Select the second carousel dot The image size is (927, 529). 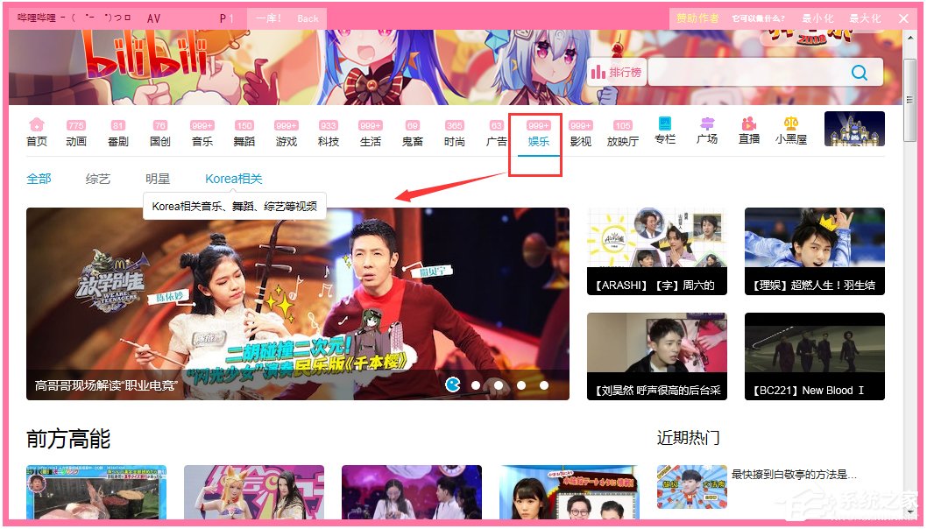click(x=476, y=385)
